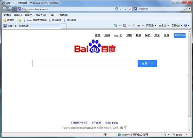Click 意见反馈 footer link
This screenshot has height=138, width=193.
pos(99,128)
